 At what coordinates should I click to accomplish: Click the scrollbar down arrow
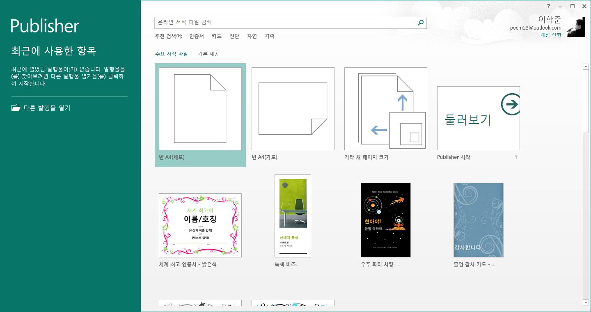586,303
